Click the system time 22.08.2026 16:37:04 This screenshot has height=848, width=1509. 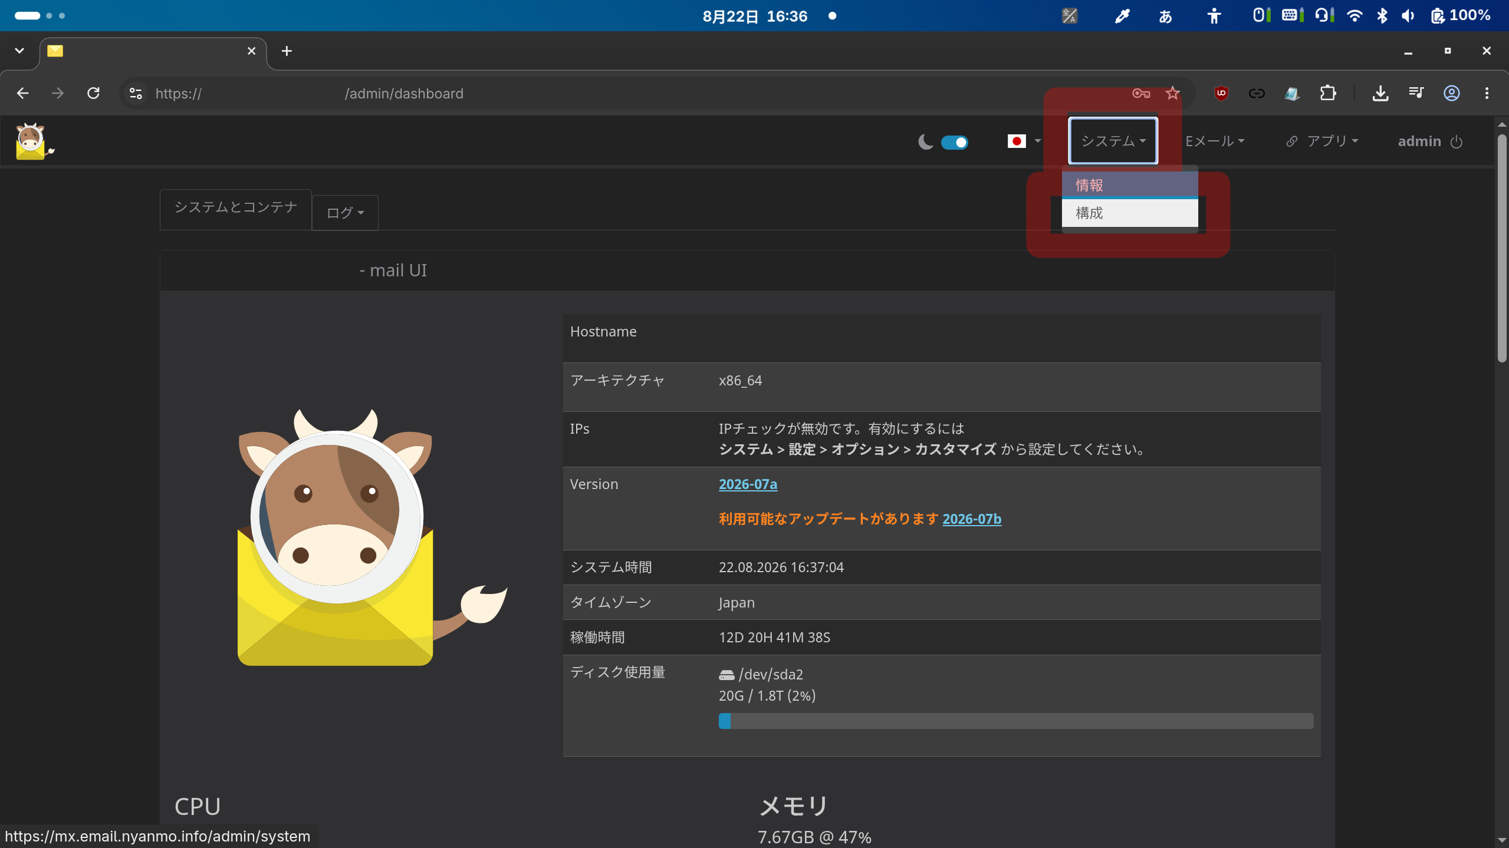[x=781, y=567]
